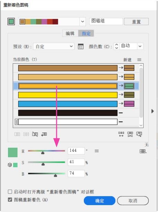Toggle the arrow on the blue color row
Viewport: 158px width, 212px height.
[x=121, y=103]
